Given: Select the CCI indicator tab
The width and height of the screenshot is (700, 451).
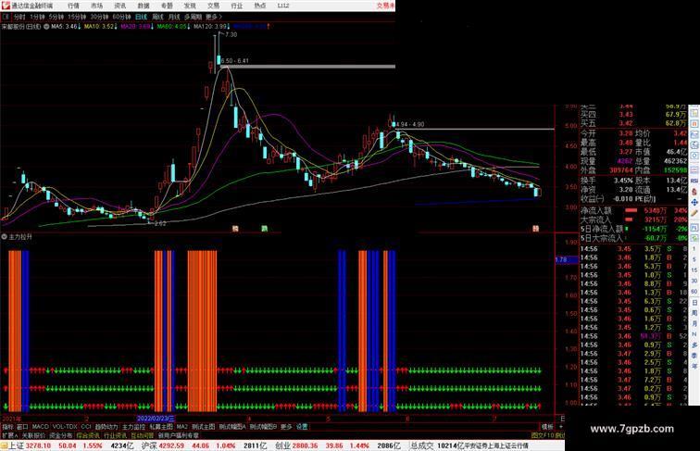Looking at the screenshot, I should pyautogui.click(x=86, y=427).
